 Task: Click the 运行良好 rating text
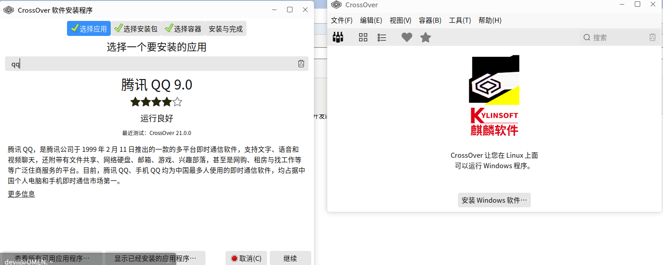(157, 118)
